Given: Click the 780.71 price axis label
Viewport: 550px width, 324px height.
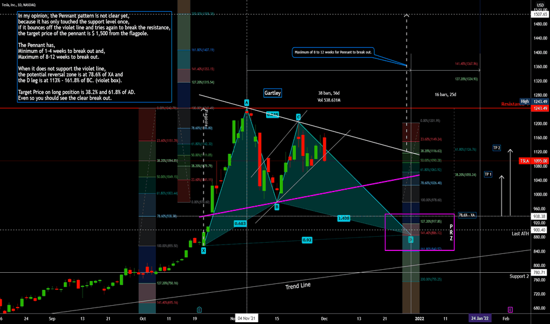Looking at the screenshot, I should (x=540, y=272).
